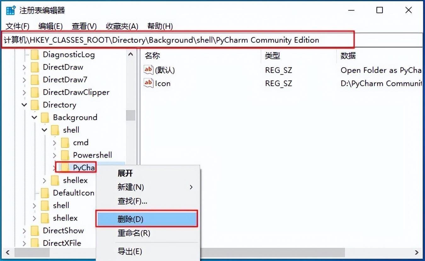The width and height of the screenshot is (425, 261).
Task: Expand the DirectDraw7 key
Action: [x=25, y=80]
